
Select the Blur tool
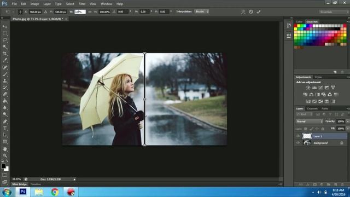[5, 108]
